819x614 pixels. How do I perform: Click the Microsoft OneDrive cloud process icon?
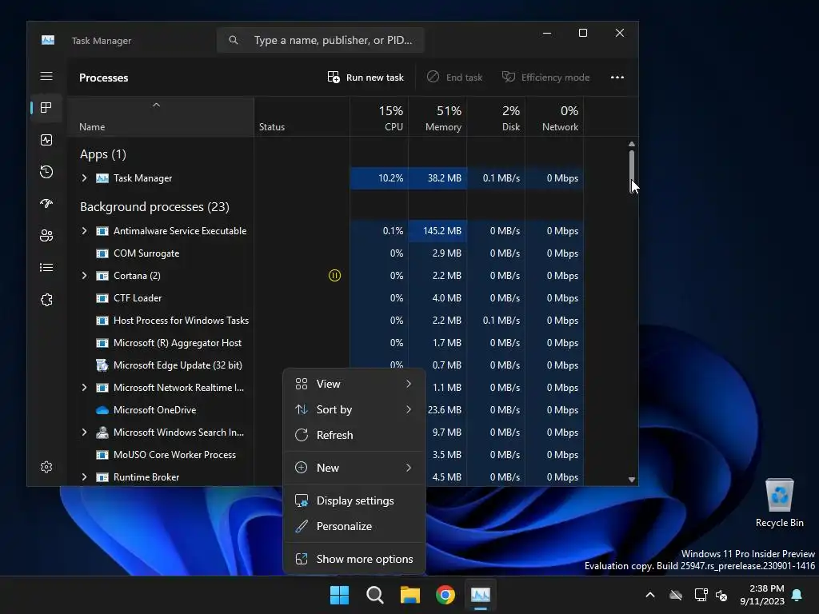102,410
